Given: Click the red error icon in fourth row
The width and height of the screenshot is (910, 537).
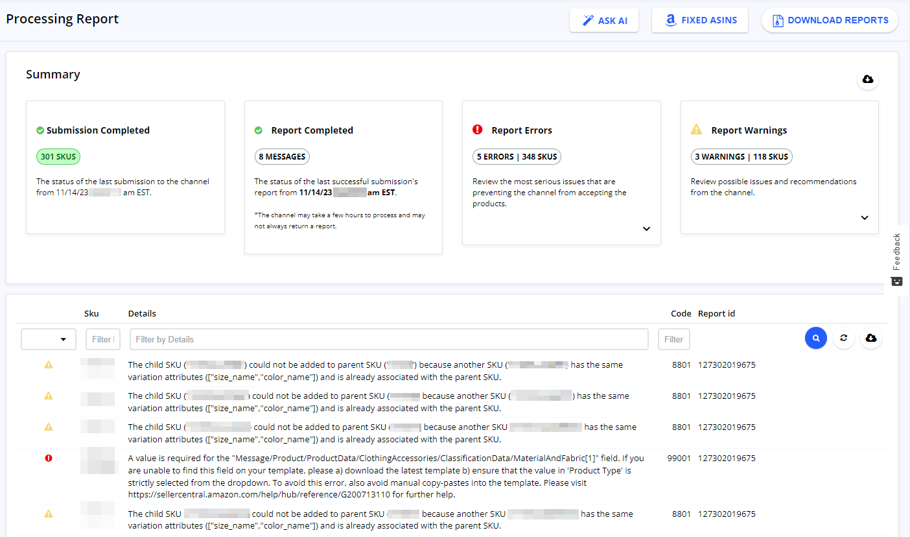Looking at the screenshot, I should coord(49,458).
